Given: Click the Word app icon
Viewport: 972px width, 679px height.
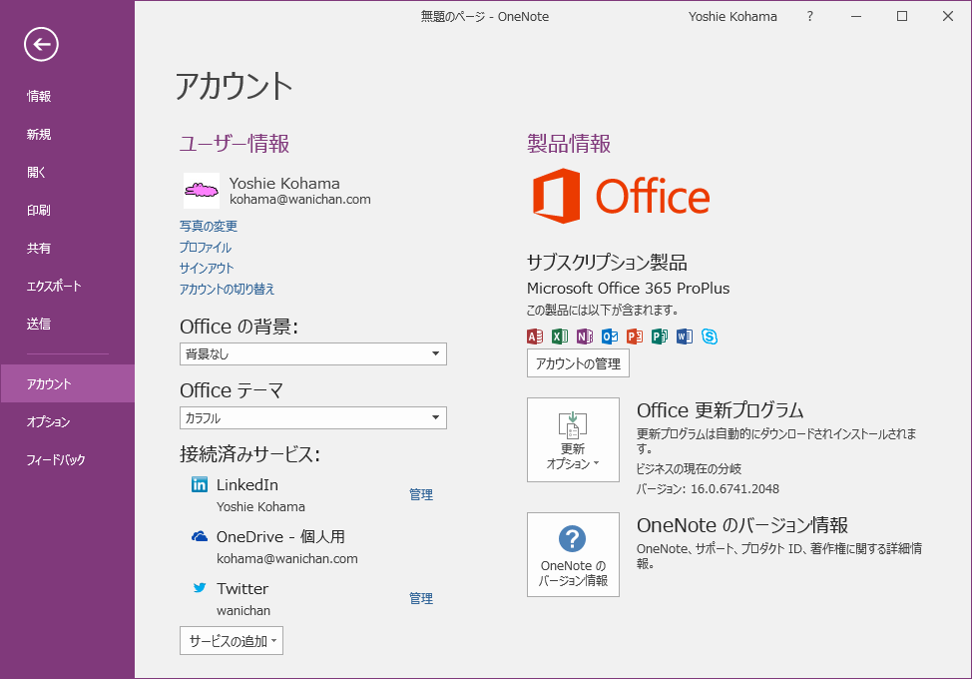Looking at the screenshot, I should (x=685, y=337).
